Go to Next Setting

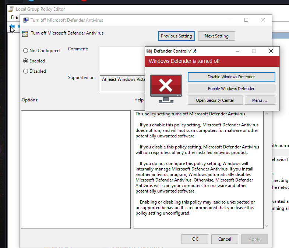[x=216, y=36]
